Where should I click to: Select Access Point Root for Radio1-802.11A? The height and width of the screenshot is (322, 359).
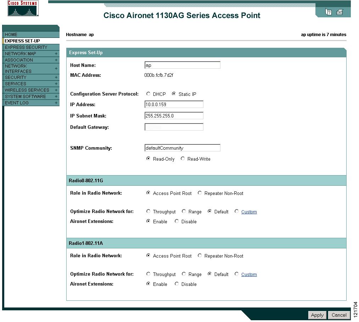pyautogui.click(x=148, y=255)
